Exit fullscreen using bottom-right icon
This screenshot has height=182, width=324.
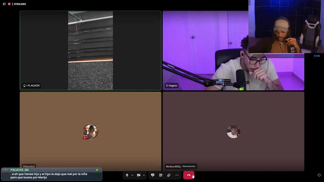tap(319, 175)
